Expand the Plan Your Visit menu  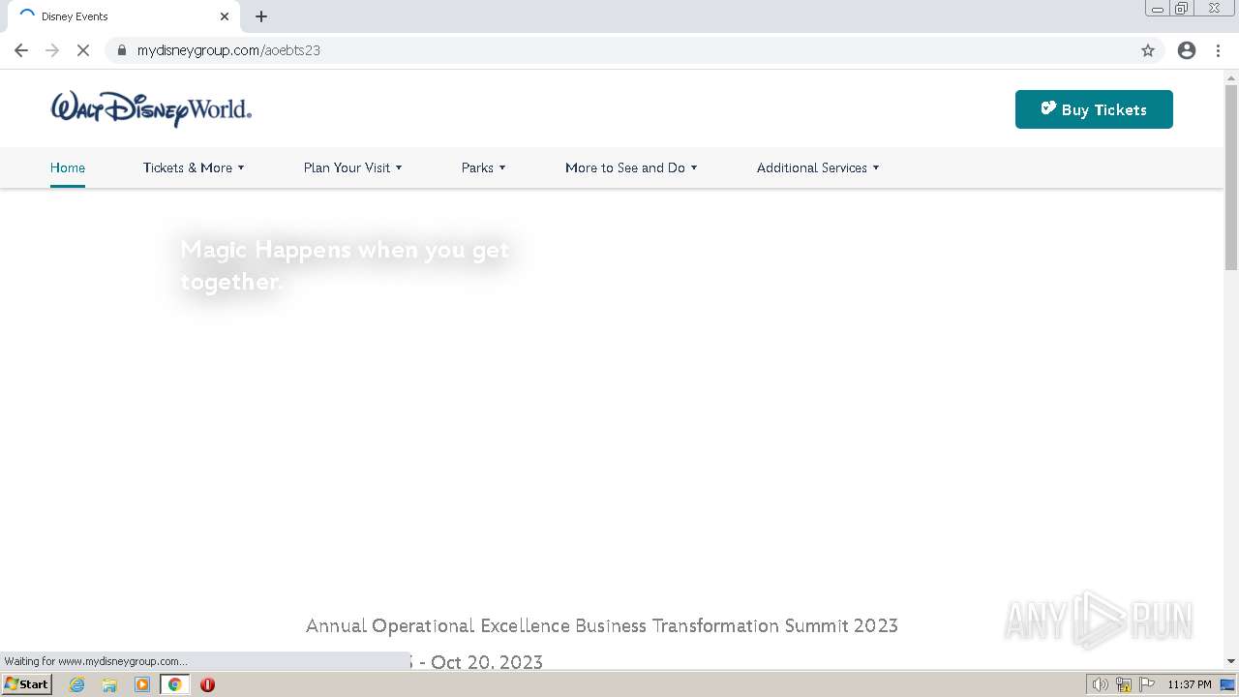point(352,167)
